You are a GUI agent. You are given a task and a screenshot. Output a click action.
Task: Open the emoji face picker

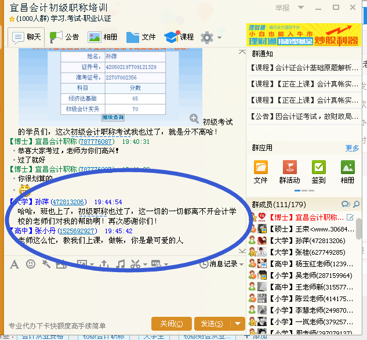pyautogui.click(x=31, y=265)
